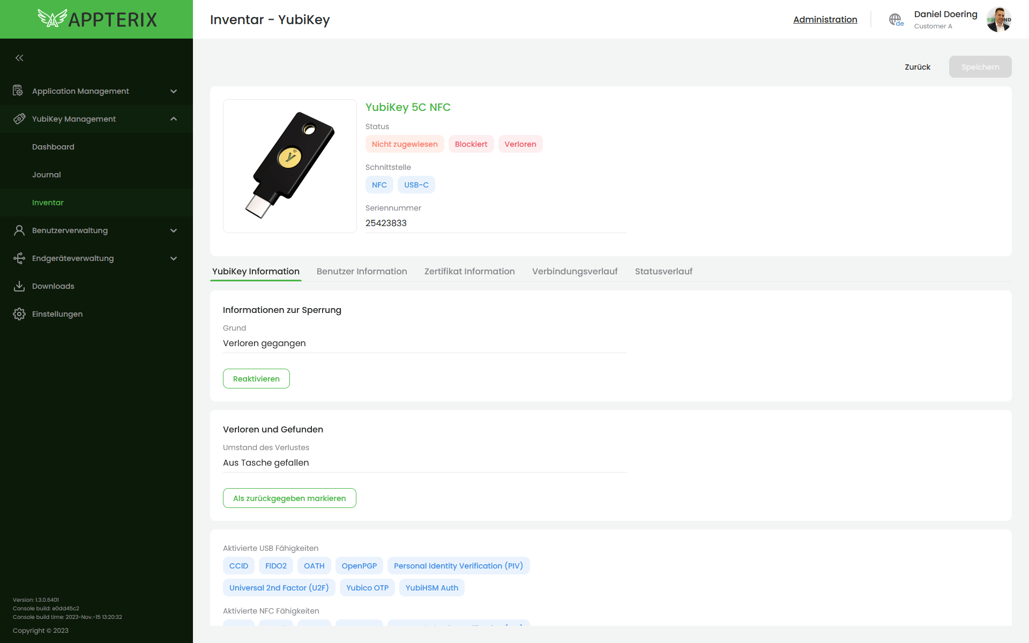1029x643 pixels.
Task: Click the Downloads arrow icon
Action: 19,286
